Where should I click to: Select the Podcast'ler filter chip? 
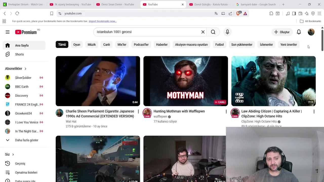tap(141, 44)
